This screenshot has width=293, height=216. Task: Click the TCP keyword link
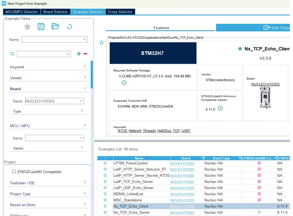coord(176,131)
